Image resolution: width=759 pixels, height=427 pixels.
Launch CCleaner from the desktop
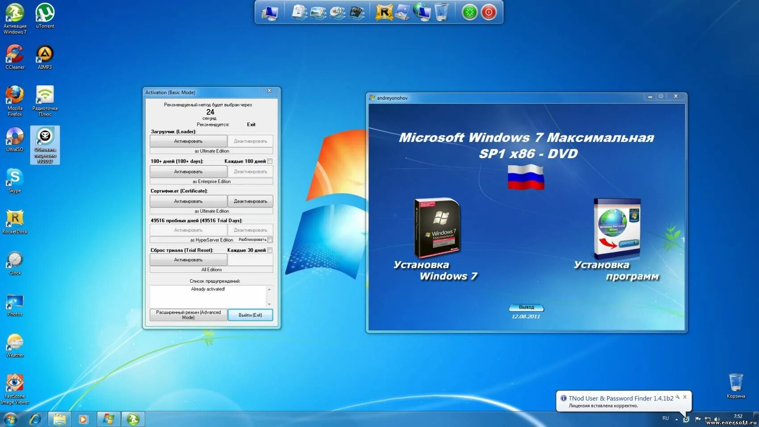pos(15,57)
